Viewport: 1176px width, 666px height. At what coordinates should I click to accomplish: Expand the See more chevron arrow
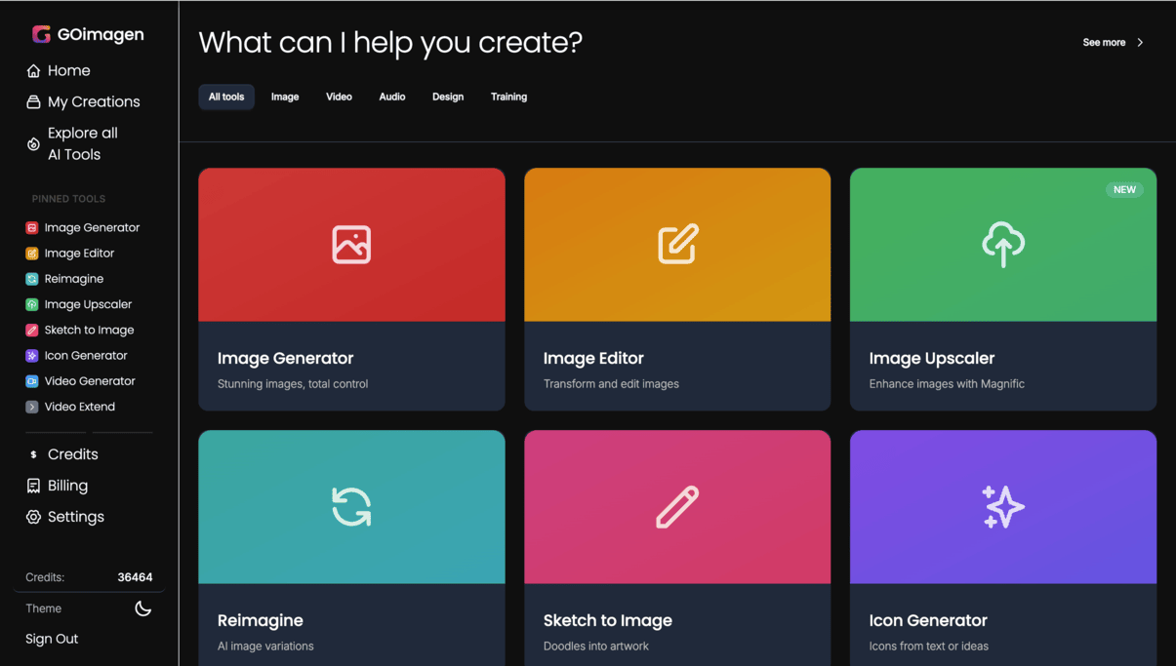[1140, 43]
